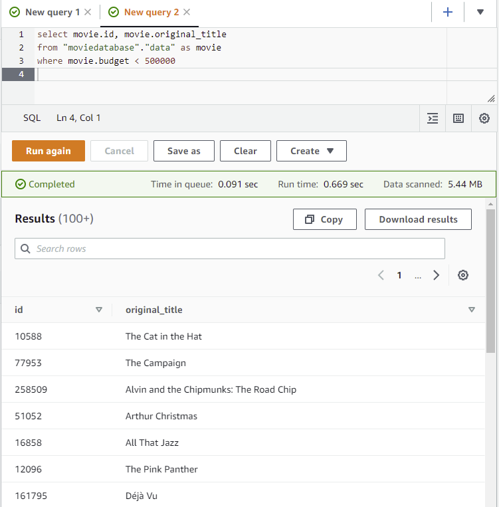Viewport: 499px width, 507px height.
Task: Open editor settings gear icon
Action: coord(484,118)
